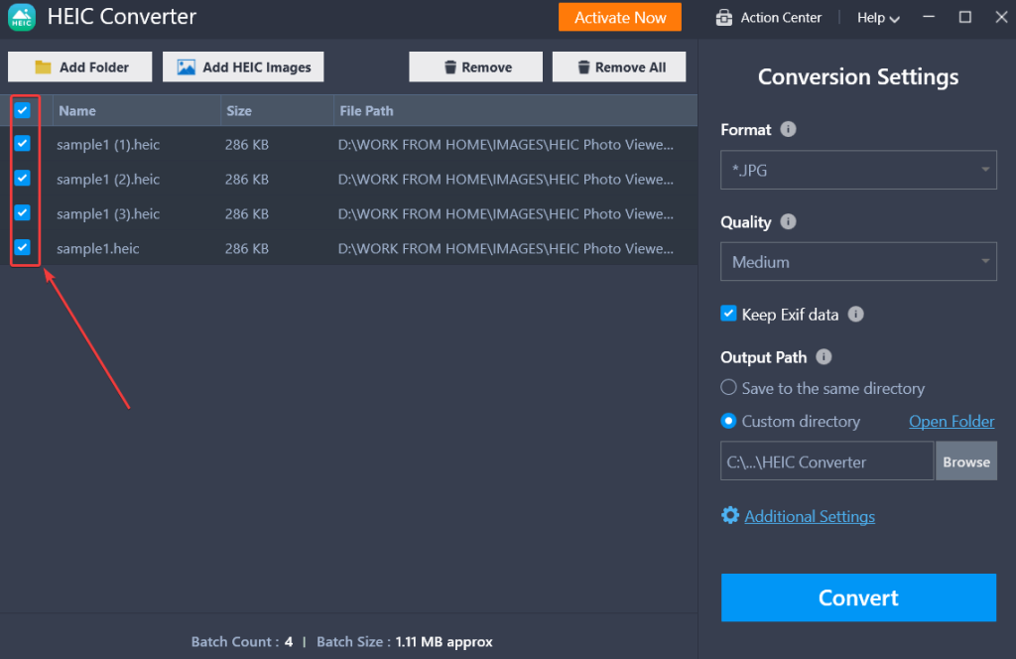The image size is (1016, 659).
Task: Click the output path text field
Action: point(826,461)
